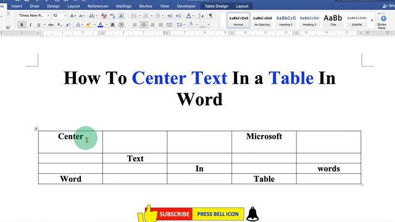Apply Subtitle style
395x222 pixels.
pos(357,20)
